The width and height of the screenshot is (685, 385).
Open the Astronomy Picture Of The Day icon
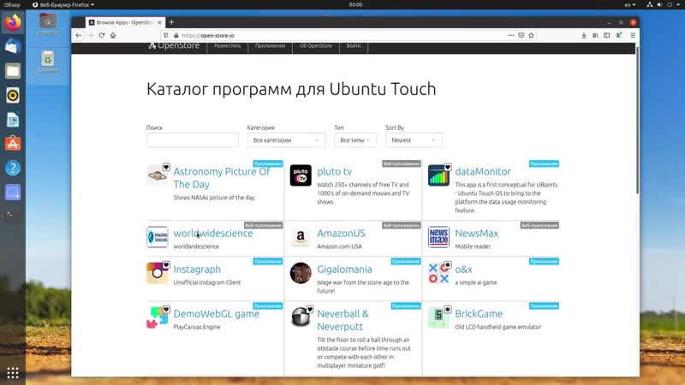pos(158,175)
